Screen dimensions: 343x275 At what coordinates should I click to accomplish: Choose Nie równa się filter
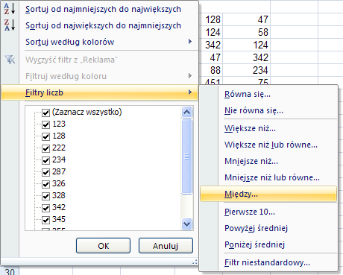point(268,110)
